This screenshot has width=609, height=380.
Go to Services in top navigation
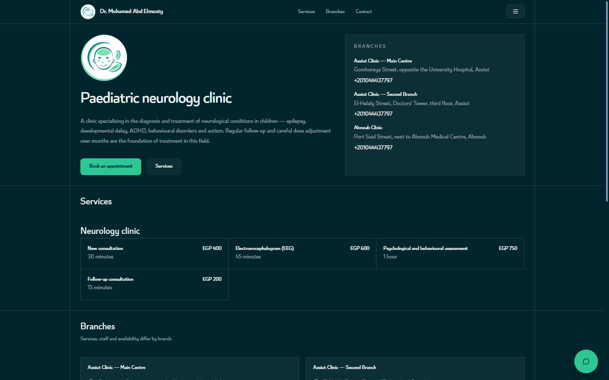pyautogui.click(x=306, y=11)
